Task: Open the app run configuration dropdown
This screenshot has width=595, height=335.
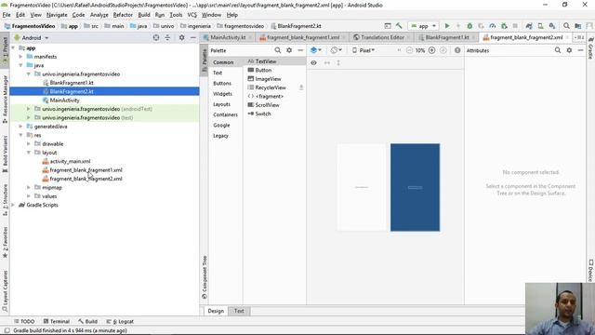Action: (423, 26)
